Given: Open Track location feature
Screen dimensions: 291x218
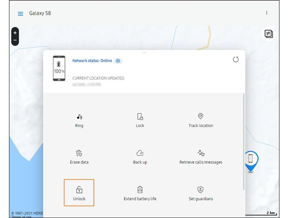Looking at the screenshot, I should click(201, 120).
